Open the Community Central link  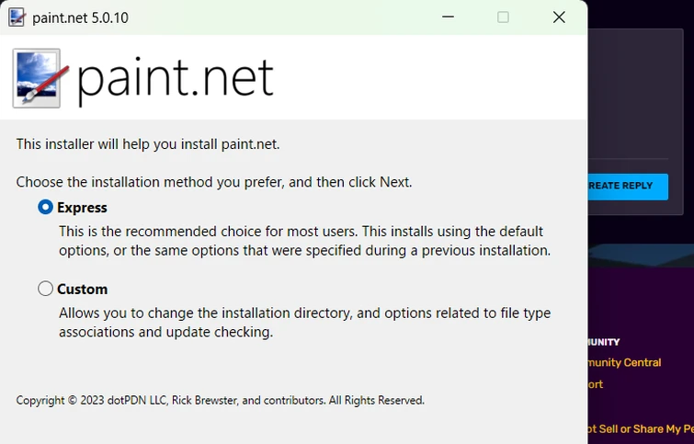[x=625, y=362]
